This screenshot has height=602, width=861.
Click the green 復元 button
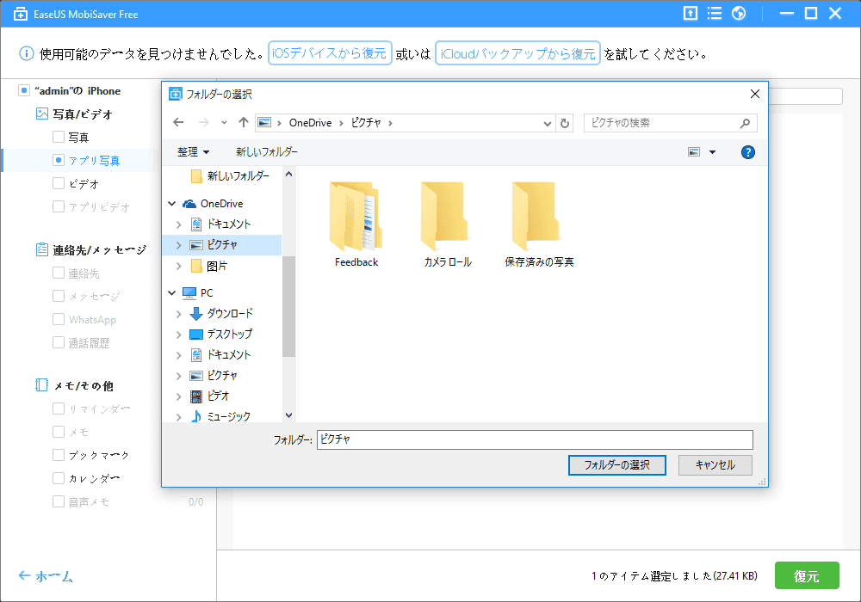(x=807, y=575)
